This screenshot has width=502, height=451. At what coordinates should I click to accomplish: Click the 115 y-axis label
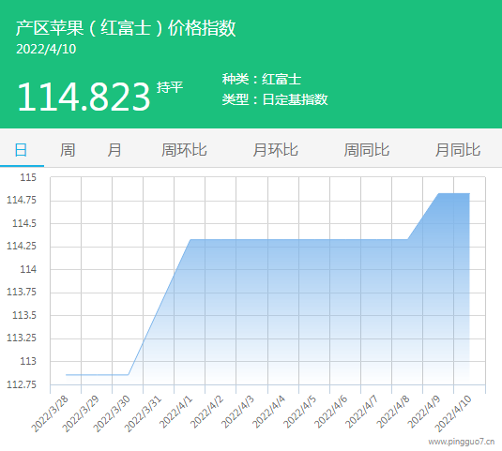[x=28, y=177]
